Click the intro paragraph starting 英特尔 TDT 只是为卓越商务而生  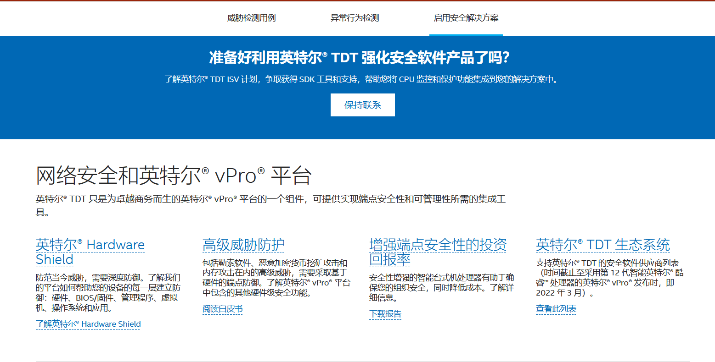click(x=271, y=206)
